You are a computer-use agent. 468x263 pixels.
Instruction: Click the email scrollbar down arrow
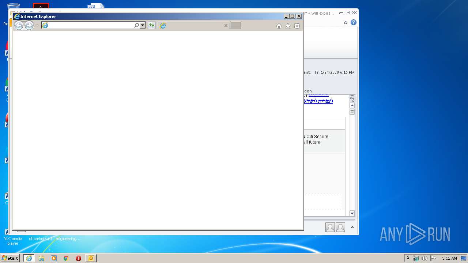coord(352,213)
